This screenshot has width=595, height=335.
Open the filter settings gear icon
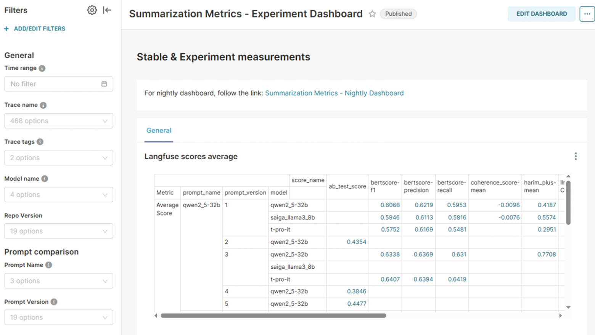coord(92,10)
